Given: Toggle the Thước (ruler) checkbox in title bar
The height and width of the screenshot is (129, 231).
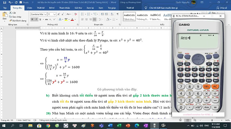Looking at the screenshot, I should tap(21, 2).
